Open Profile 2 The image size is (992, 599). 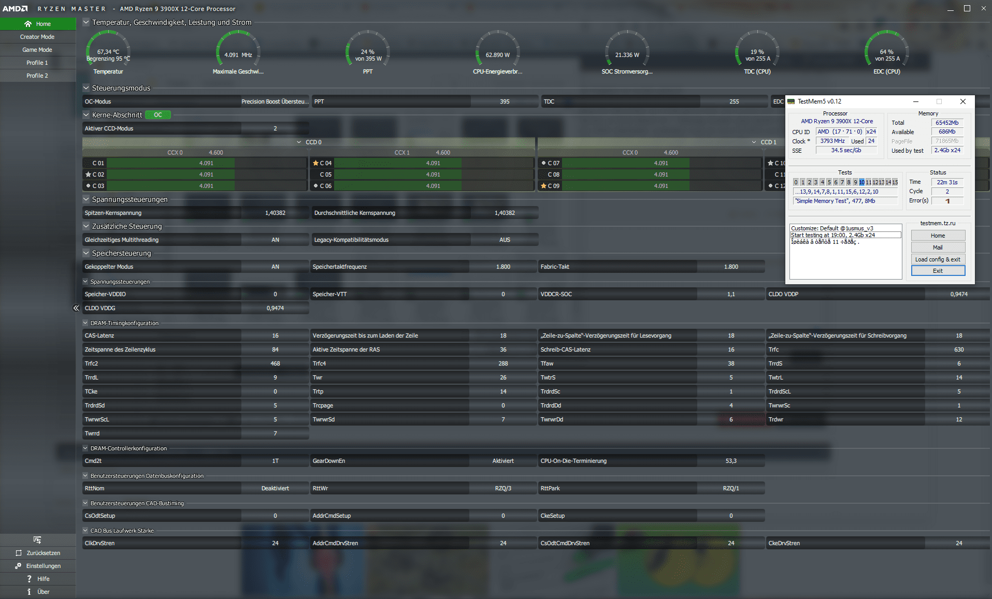(38, 76)
